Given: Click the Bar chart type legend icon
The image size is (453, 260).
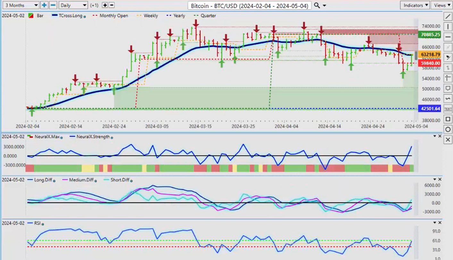Looking at the screenshot, I should click(31, 16).
